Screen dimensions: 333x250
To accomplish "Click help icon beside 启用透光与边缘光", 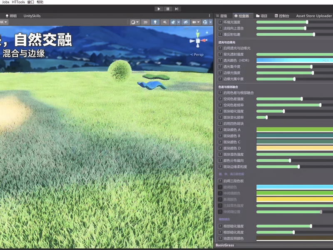I will (x=220, y=48).
